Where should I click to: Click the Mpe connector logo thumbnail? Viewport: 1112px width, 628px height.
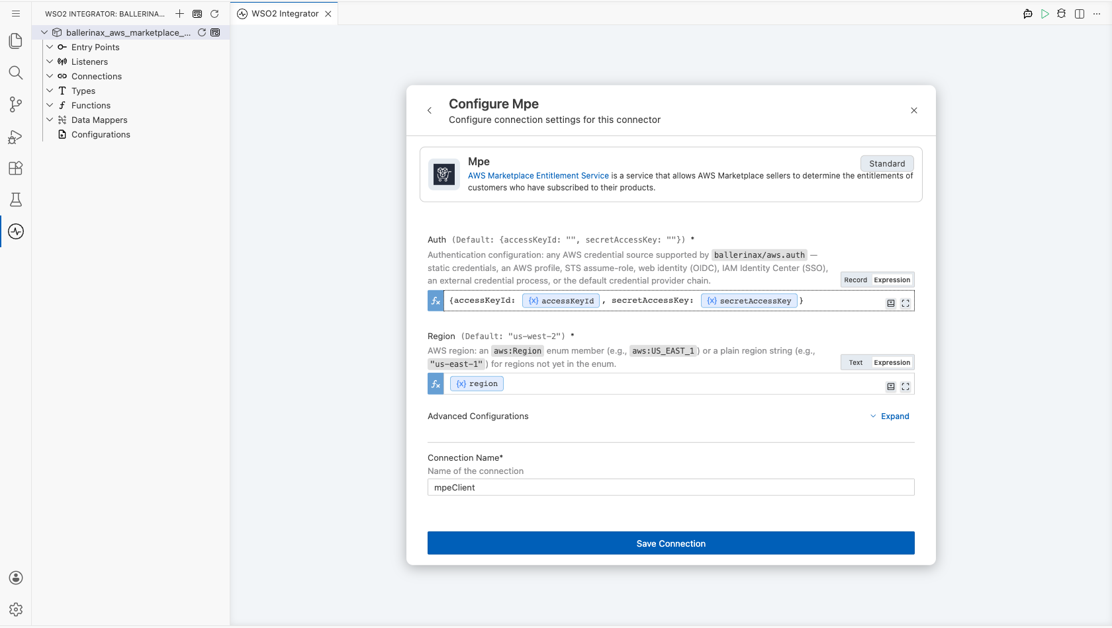coord(444,175)
